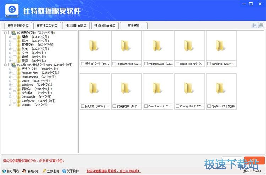Minimize the recovery software window

click(x=244, y=4)
